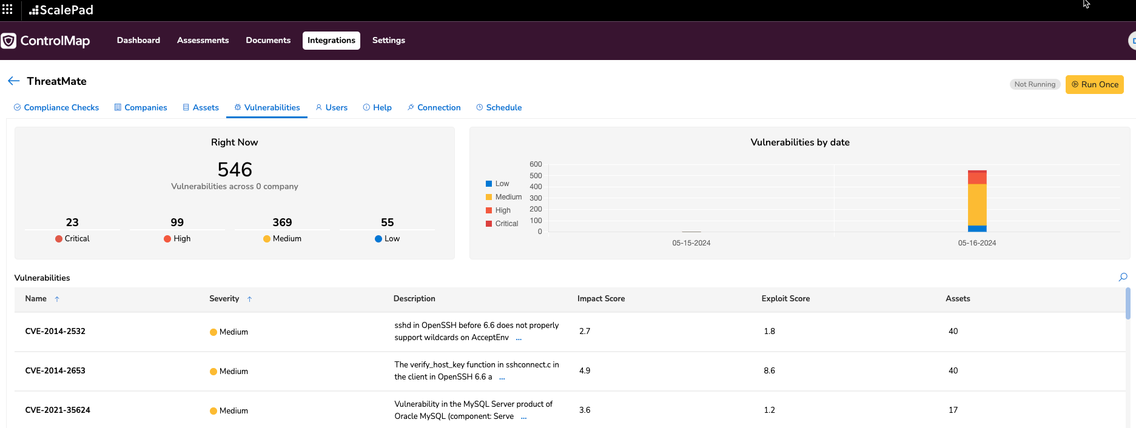The width and height of the screenshot is (1136, 428).
Task: Click the Assets column header
Action: tap(958, 299)
